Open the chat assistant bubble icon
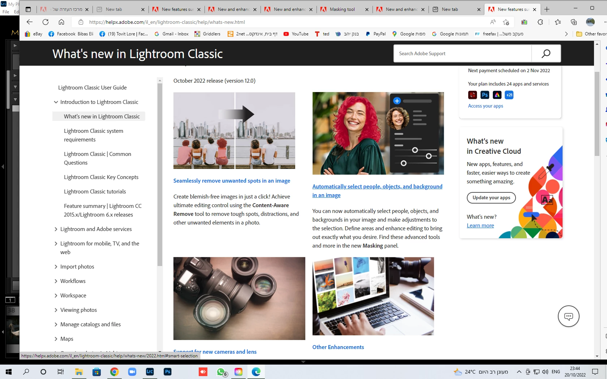The height and width of the screenshot is (379, 607). point(568,317)
